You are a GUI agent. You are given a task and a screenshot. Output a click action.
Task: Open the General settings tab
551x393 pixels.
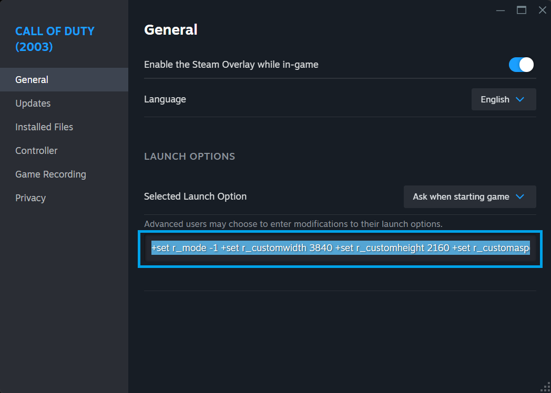[x=32, y=80]
